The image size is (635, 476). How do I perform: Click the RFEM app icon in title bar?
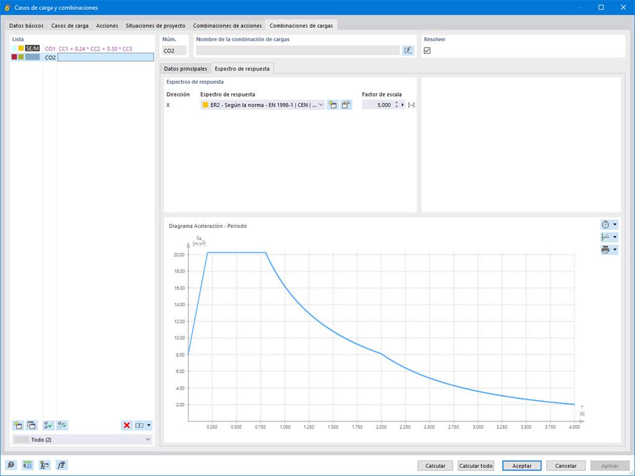[x=7, y=7]
